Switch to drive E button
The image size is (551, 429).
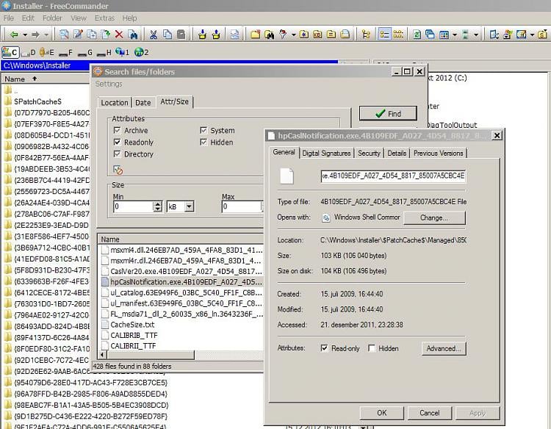(x=47, y=52)
